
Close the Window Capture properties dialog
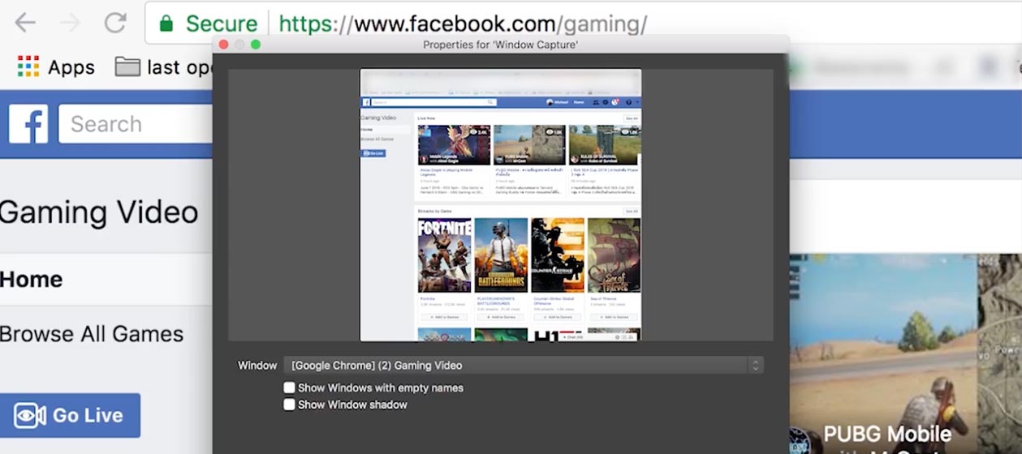coord(224,45)
